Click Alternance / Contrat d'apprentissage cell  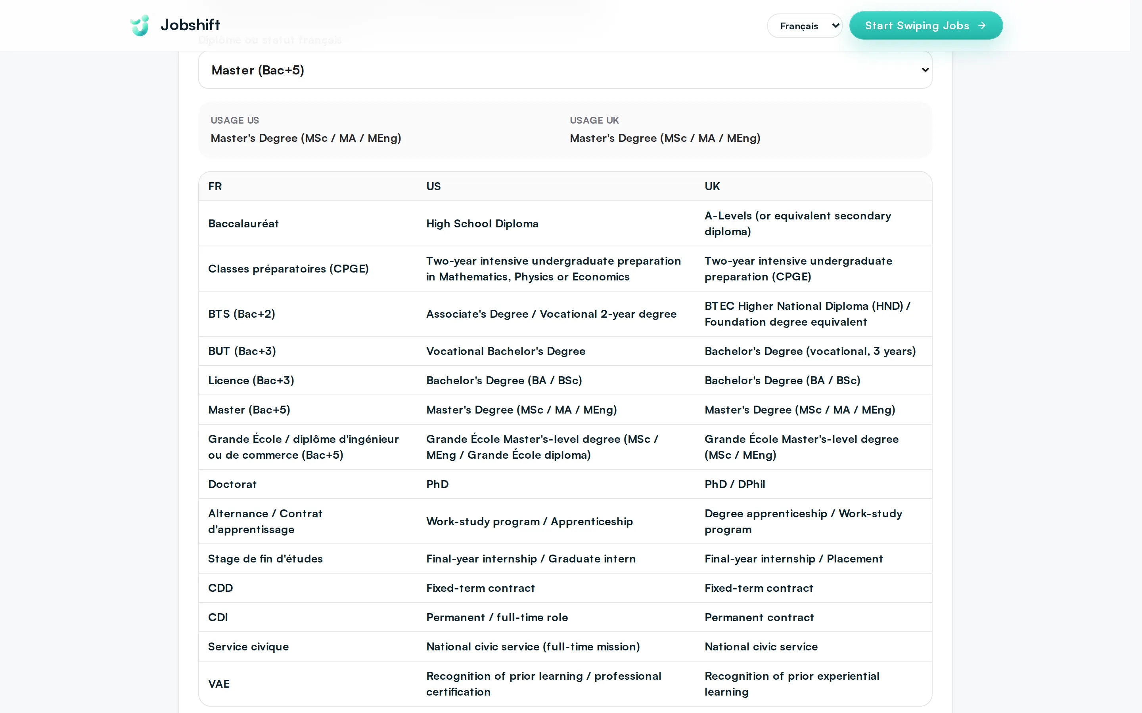265,522
